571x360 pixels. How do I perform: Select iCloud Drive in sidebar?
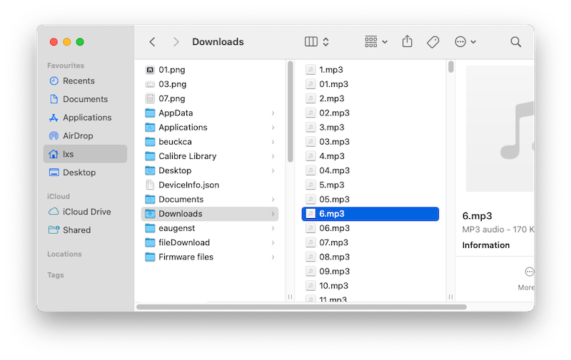point(86,212)
